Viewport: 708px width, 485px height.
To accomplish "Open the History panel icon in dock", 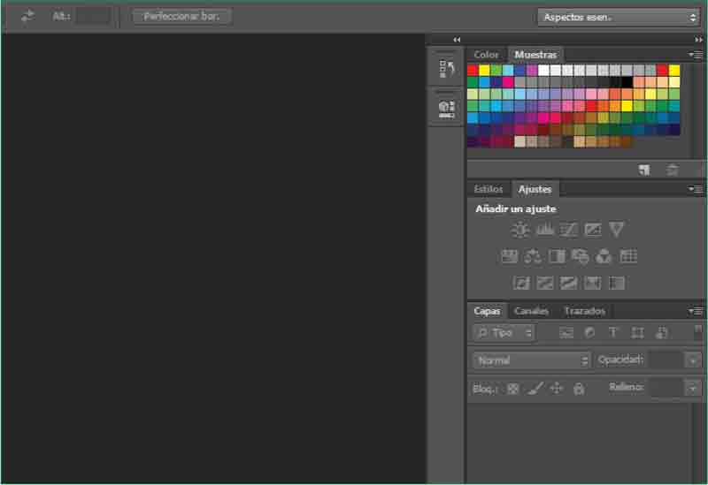I will (x=447, y=69).
